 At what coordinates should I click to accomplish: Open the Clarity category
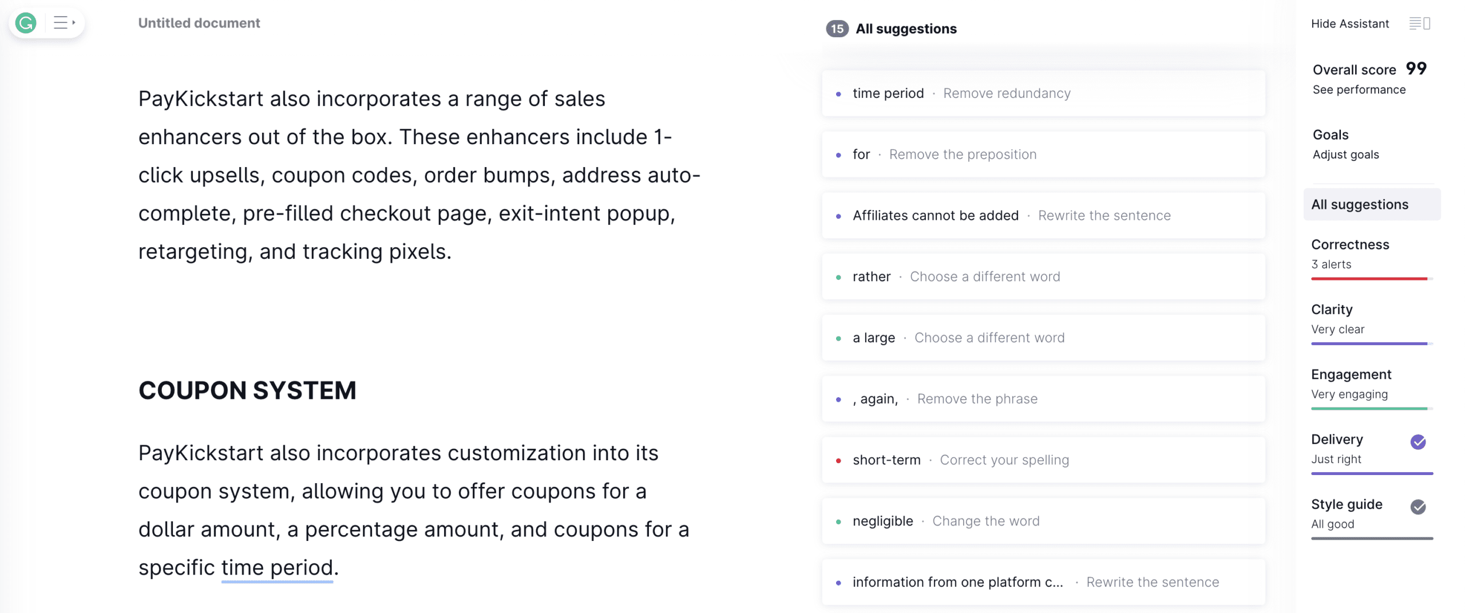[1371, 319]
